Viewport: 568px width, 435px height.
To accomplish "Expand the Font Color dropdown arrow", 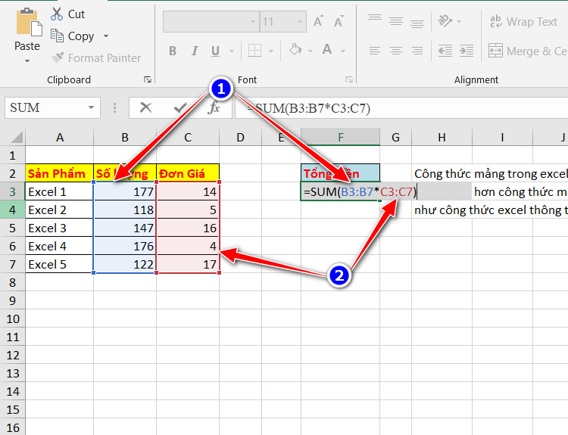I will point(342,51).
